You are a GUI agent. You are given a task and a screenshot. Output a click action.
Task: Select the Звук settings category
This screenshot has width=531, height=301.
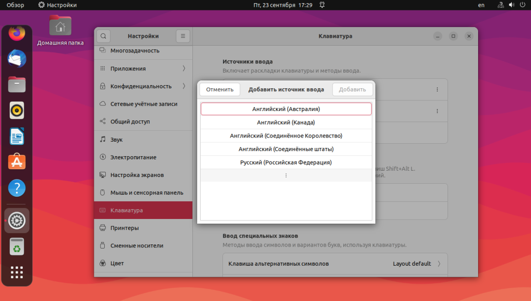(143, 139)
